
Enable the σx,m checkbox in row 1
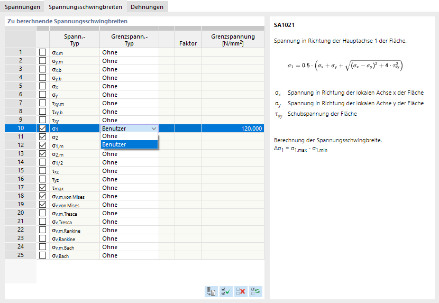click(x=42, y=52)
